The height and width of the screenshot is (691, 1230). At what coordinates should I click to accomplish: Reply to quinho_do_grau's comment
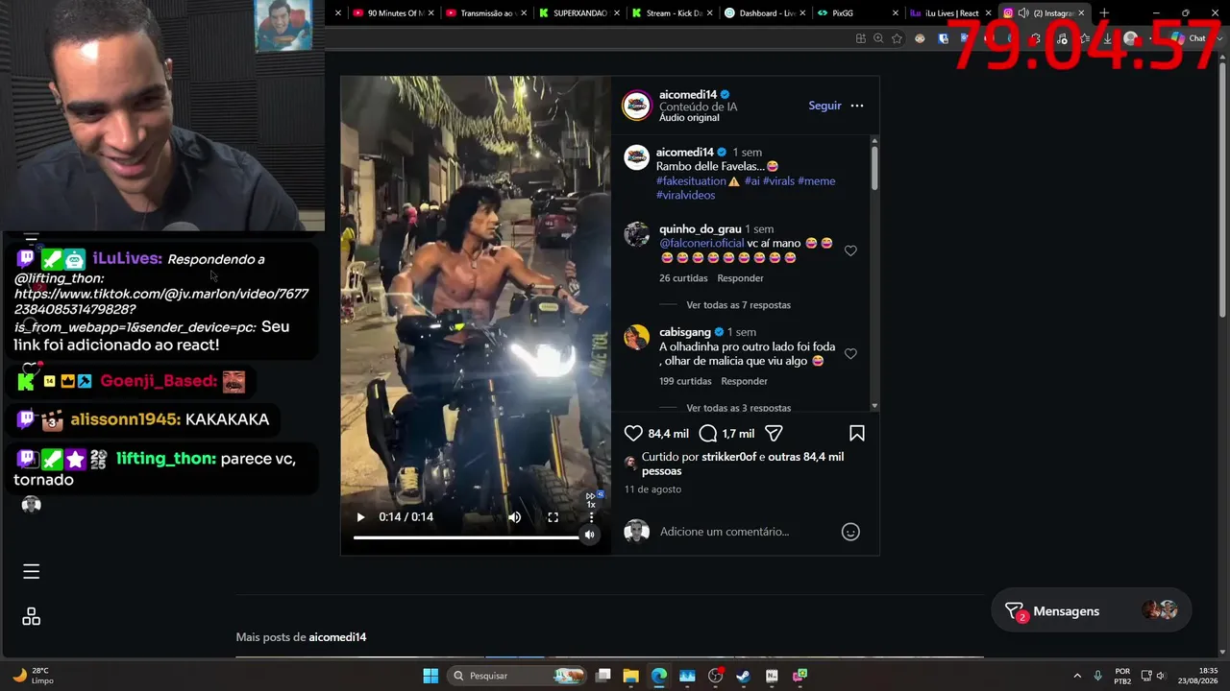pyautogui.click(x=740, y=278)
